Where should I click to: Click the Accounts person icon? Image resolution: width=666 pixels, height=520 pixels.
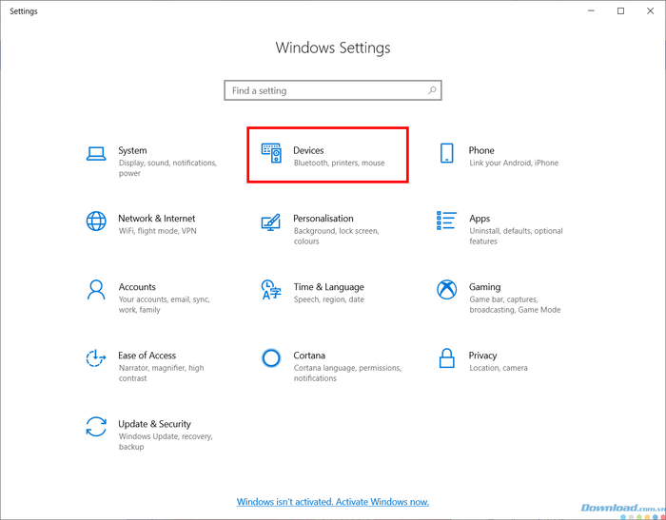[96, 290]
